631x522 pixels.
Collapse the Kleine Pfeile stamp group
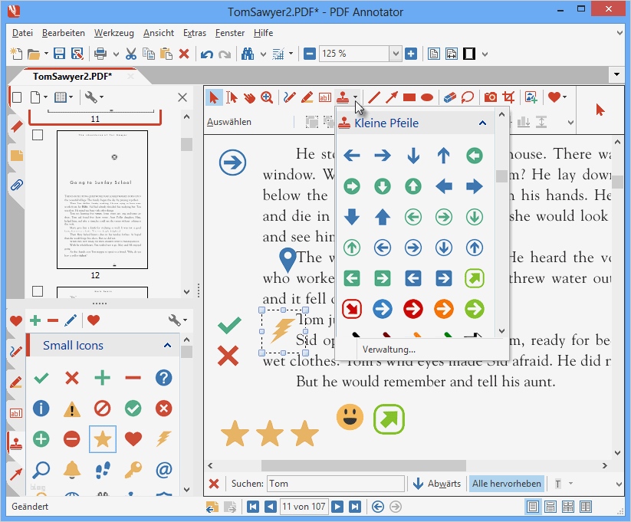pyautogui.click(x=482, y=123)
